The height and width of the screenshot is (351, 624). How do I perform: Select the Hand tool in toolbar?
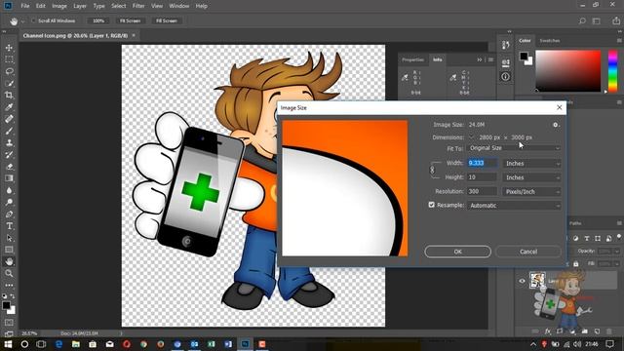coord(9,261)
